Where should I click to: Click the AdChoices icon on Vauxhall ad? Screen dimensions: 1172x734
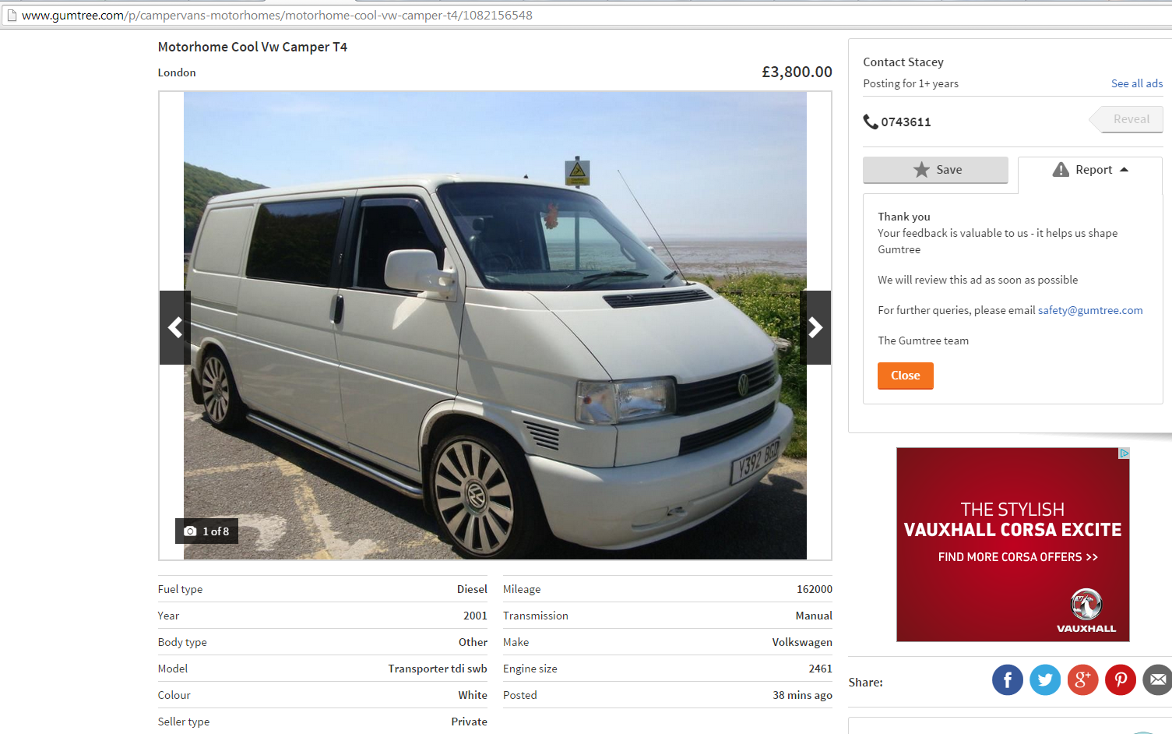(1124, 453)
